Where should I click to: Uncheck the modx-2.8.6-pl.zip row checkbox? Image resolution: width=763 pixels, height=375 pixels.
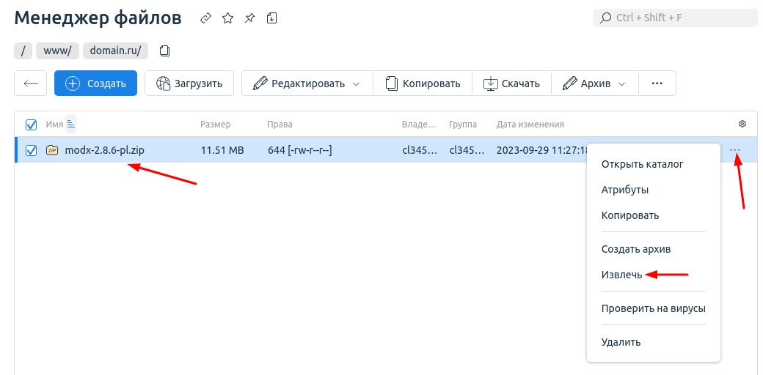[31, 151]
